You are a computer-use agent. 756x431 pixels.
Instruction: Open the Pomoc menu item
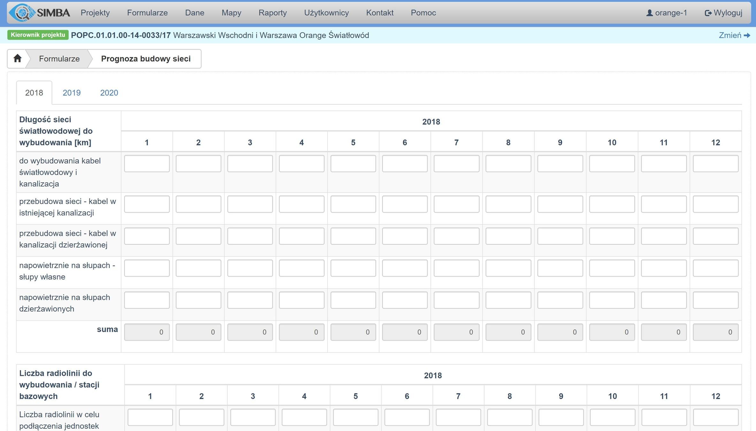pos(423,13)
